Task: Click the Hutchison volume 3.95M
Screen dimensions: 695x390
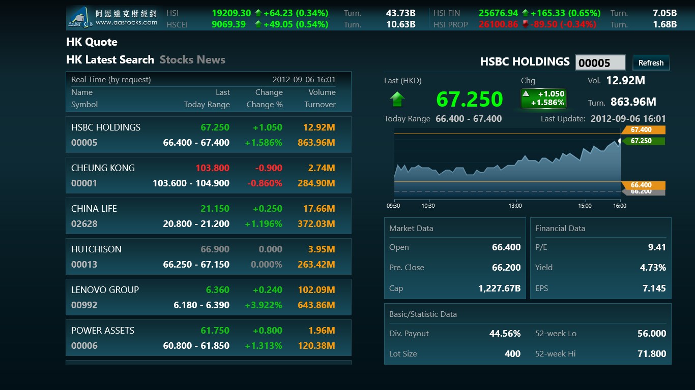Action: (322, 249)
